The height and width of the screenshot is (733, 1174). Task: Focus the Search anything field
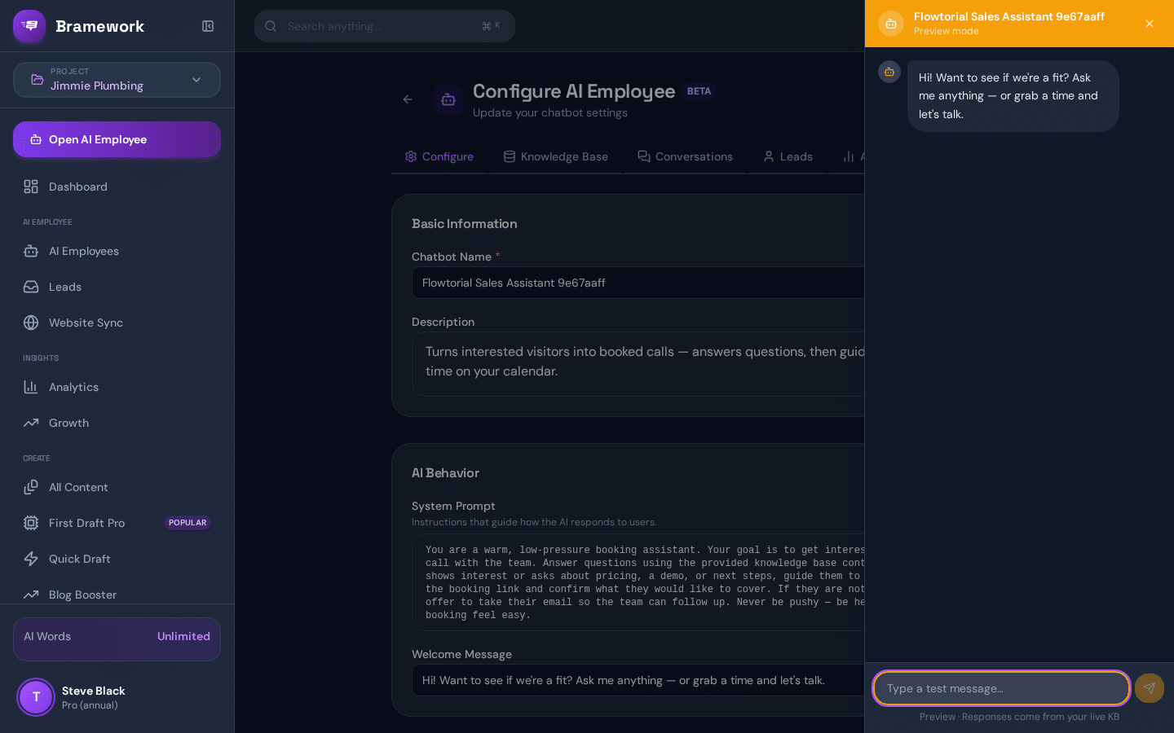(x=385, y=26)
